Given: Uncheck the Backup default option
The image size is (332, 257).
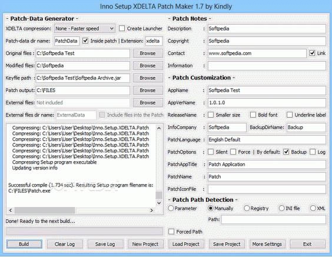Looking at the screenshot, I should 286,152.
